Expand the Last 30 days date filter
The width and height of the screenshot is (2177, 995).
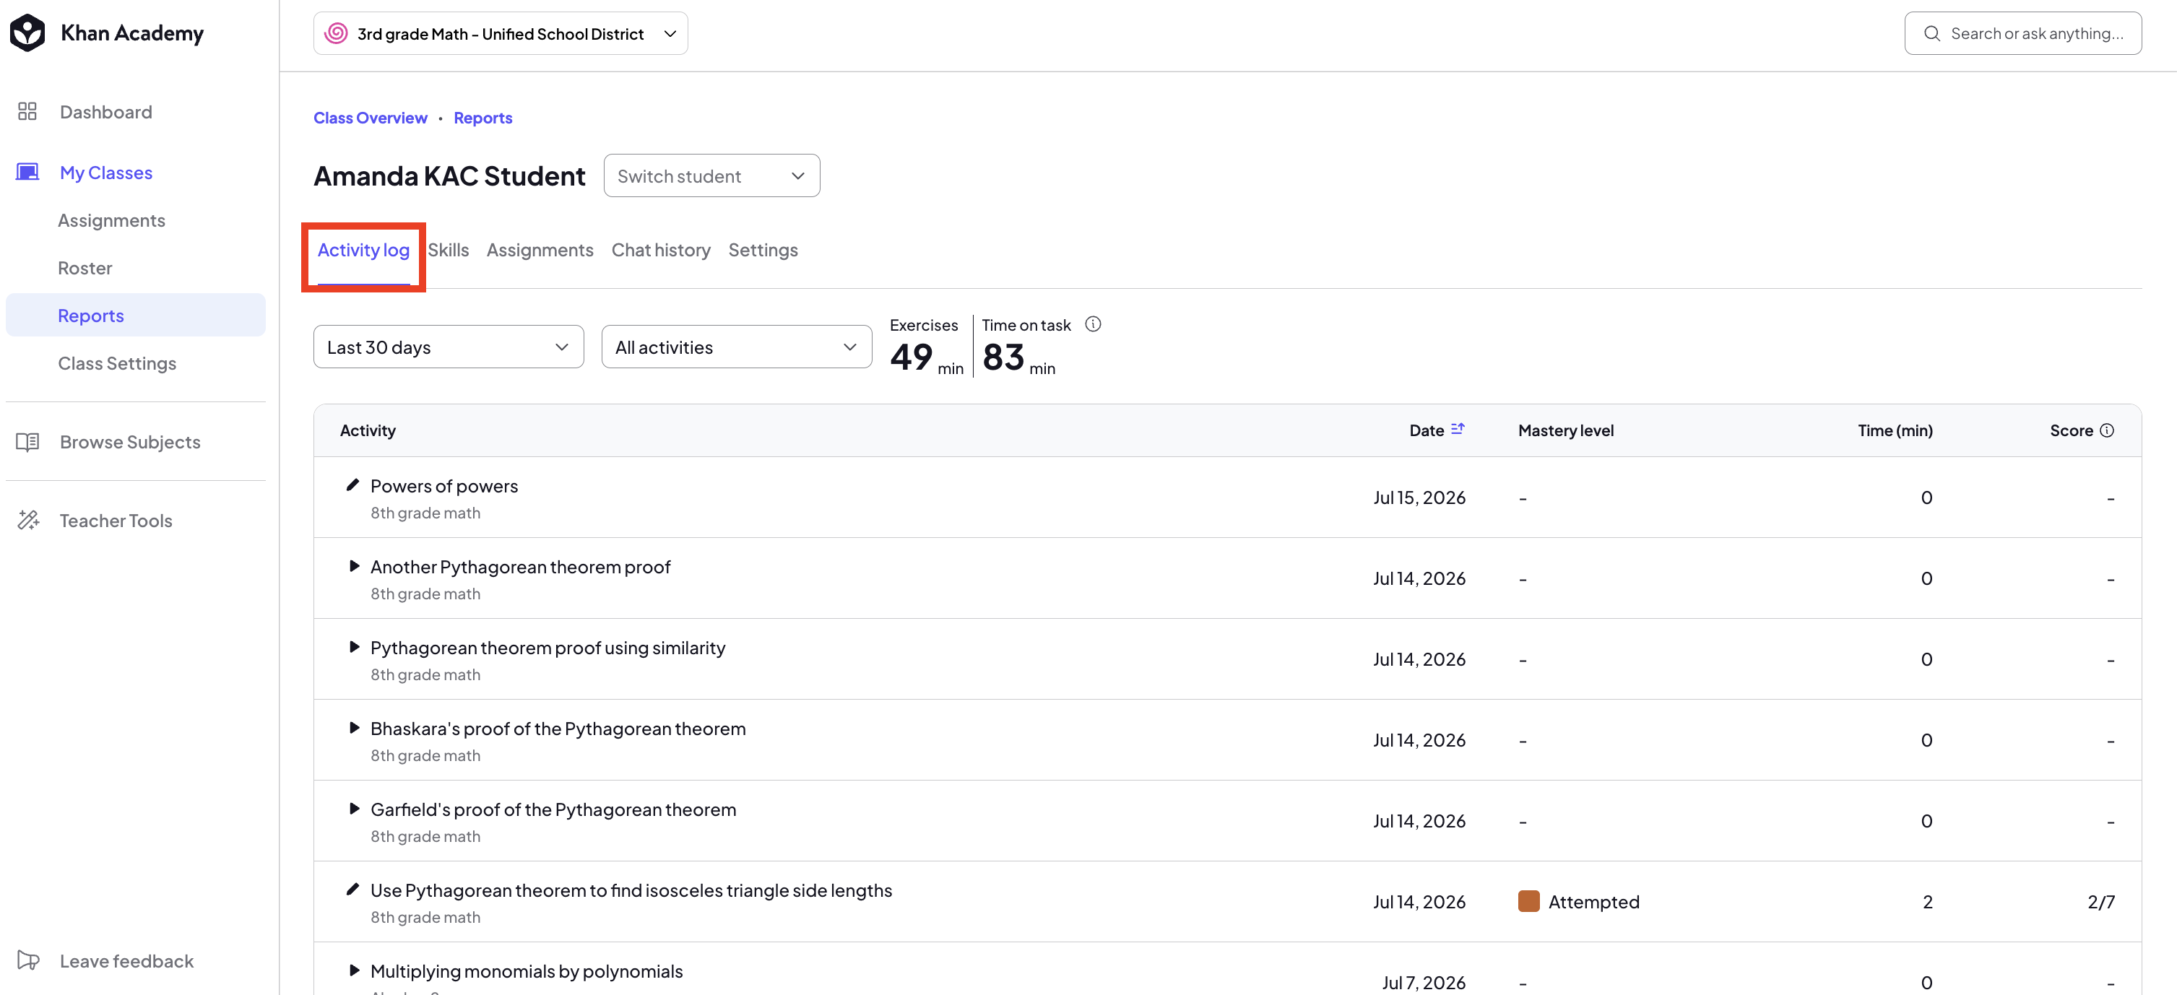click(448, 347)
